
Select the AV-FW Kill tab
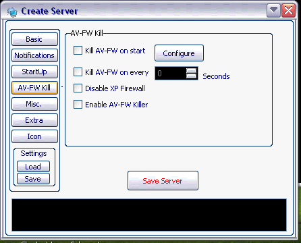(x=34, y=88)
